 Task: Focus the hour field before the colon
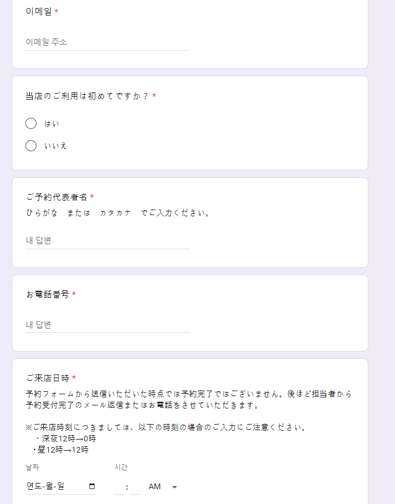point(119,487)
